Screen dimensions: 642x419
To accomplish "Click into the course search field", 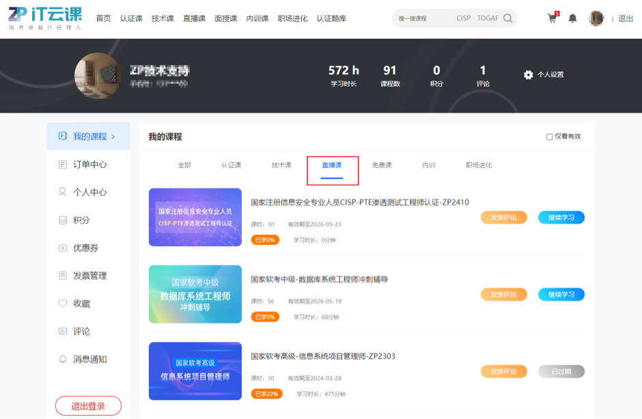I will tap(423, 18).
